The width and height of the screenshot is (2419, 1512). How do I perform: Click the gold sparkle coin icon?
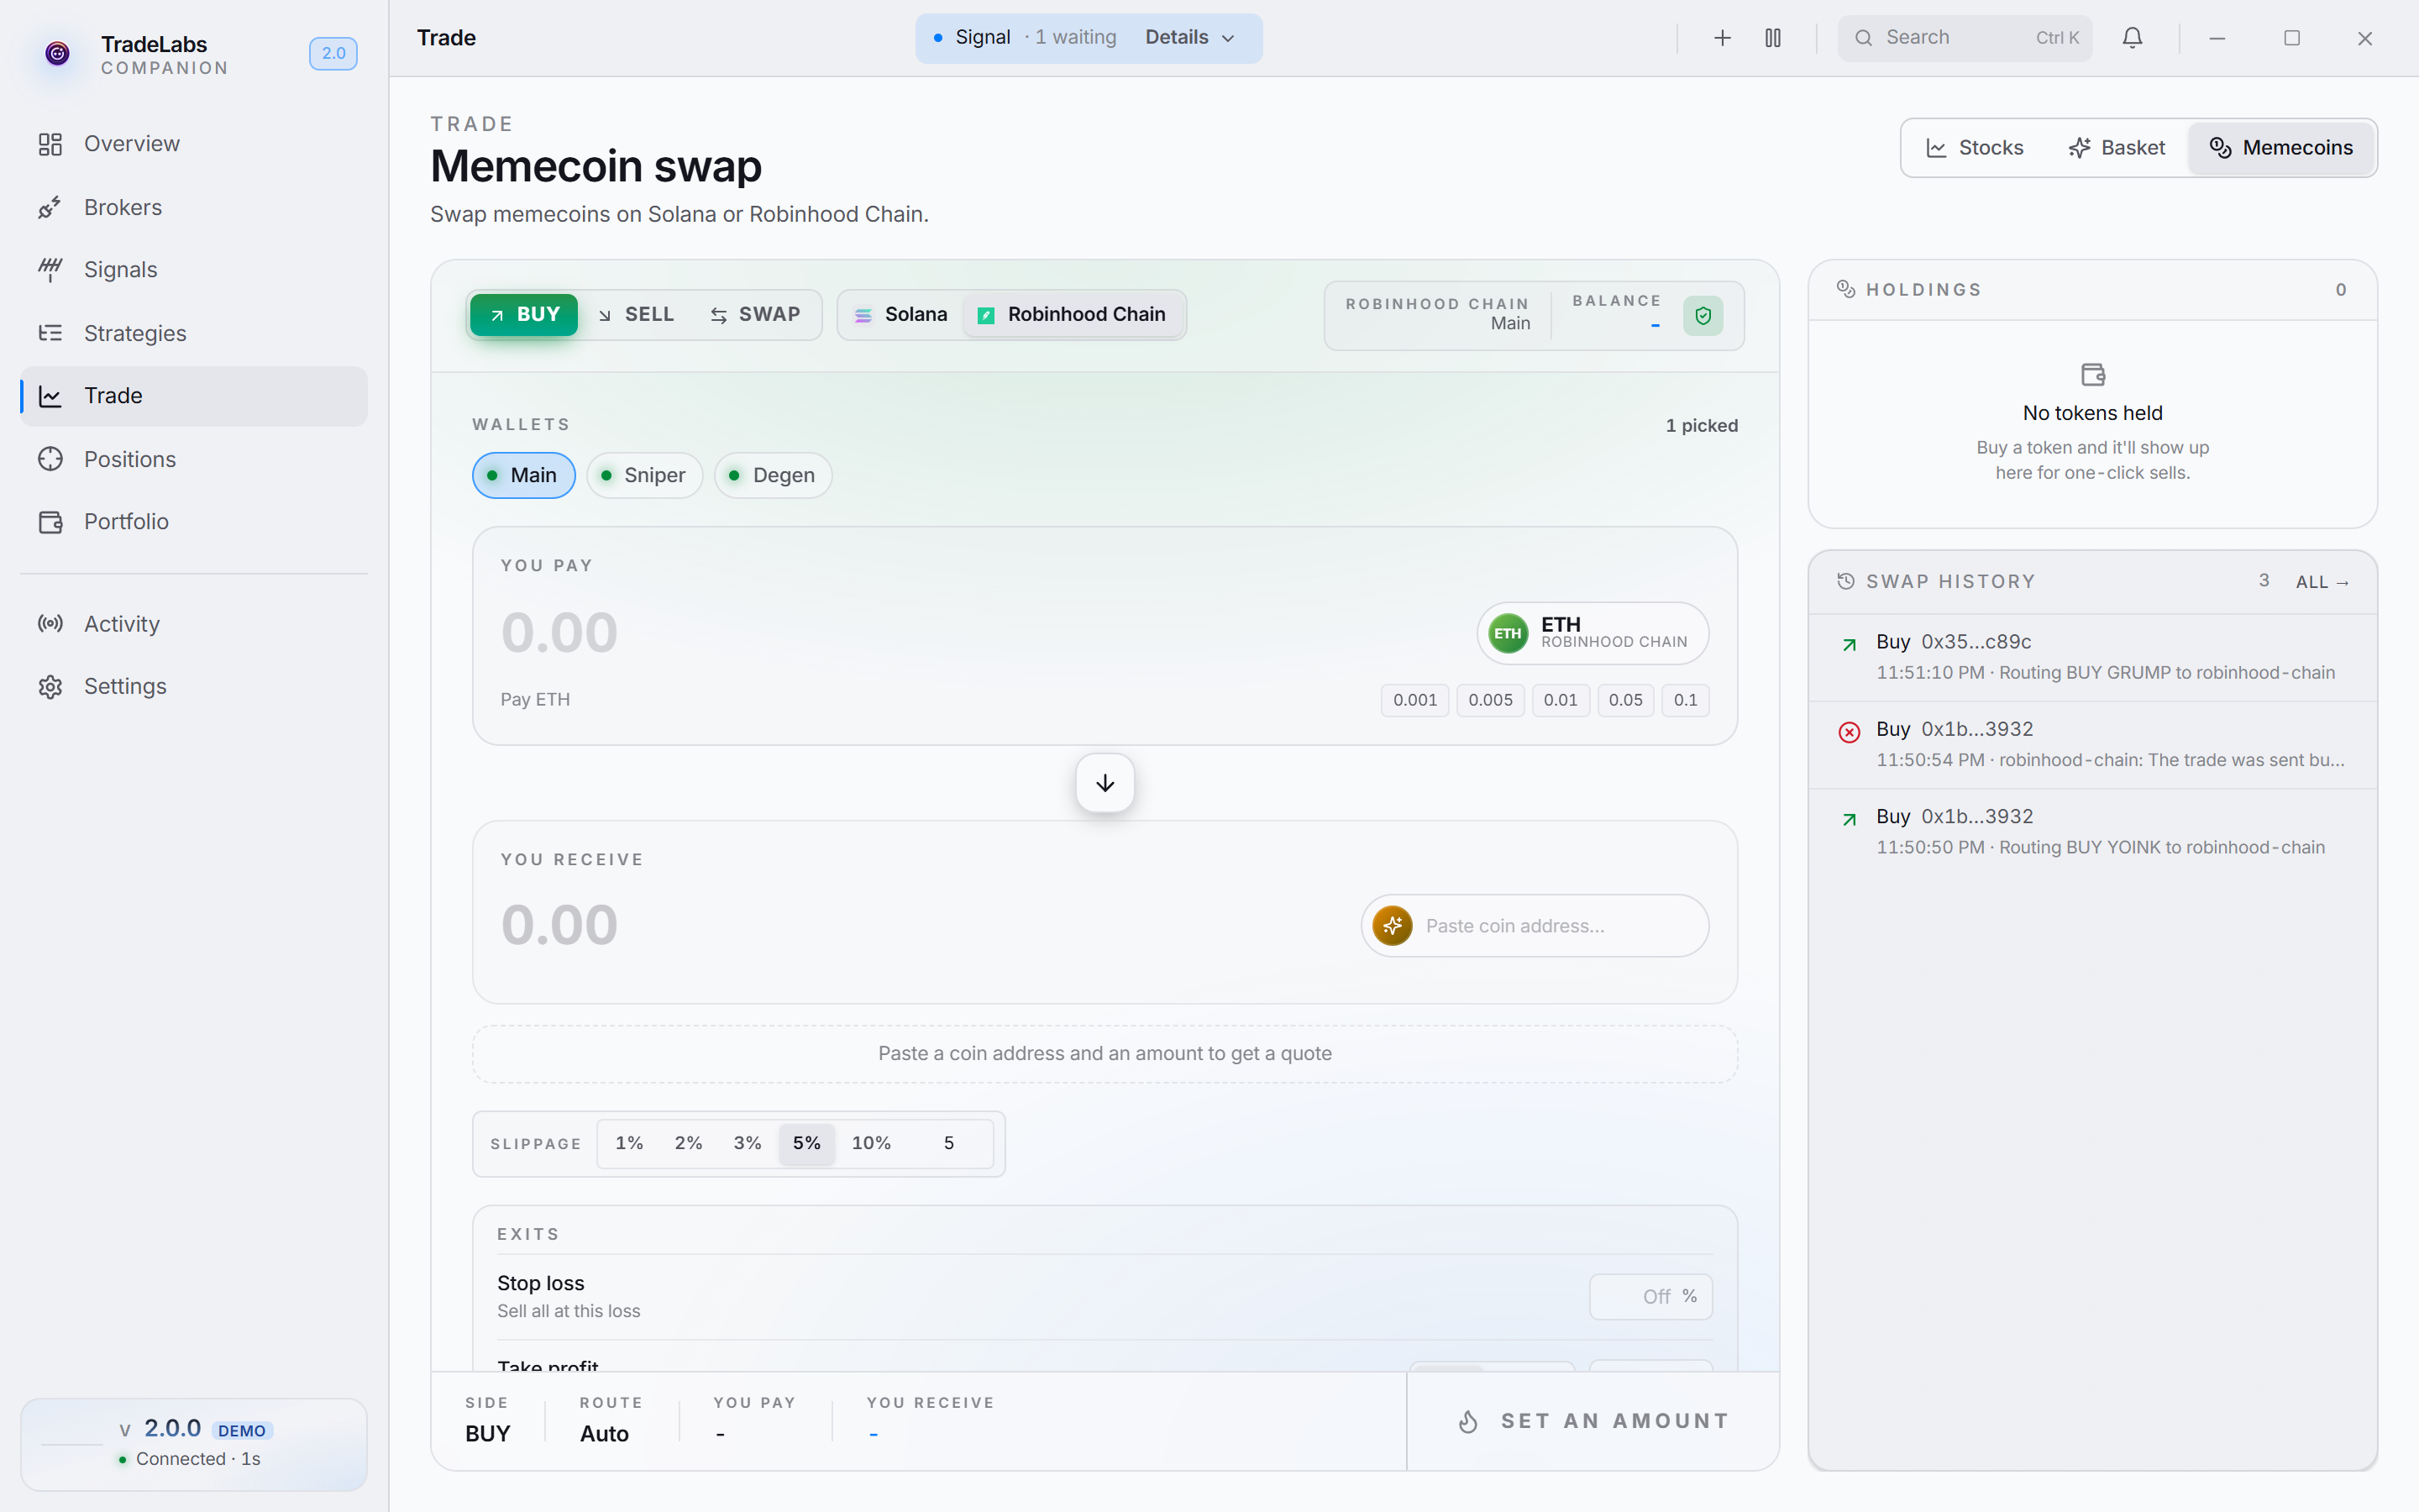tap(1393, 926)
